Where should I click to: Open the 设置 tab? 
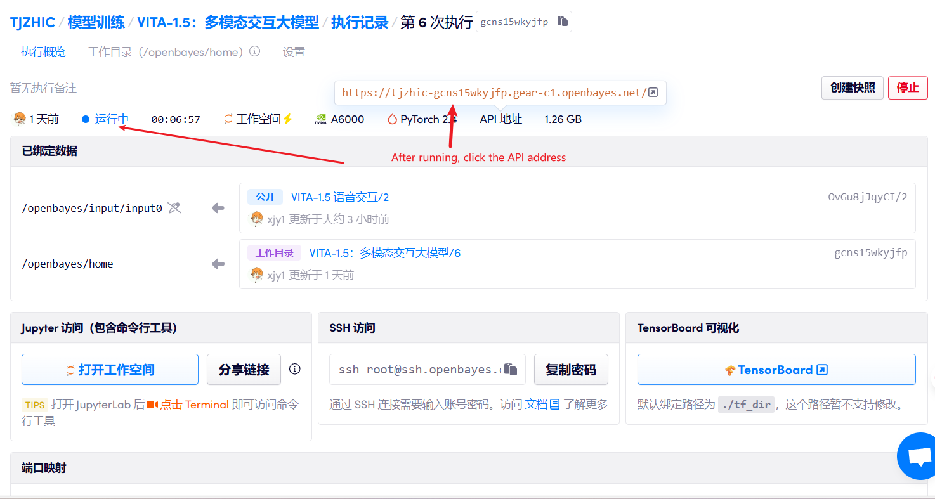coord(294,52)
